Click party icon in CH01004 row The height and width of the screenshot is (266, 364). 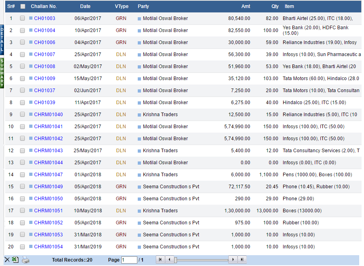[139, 31]
